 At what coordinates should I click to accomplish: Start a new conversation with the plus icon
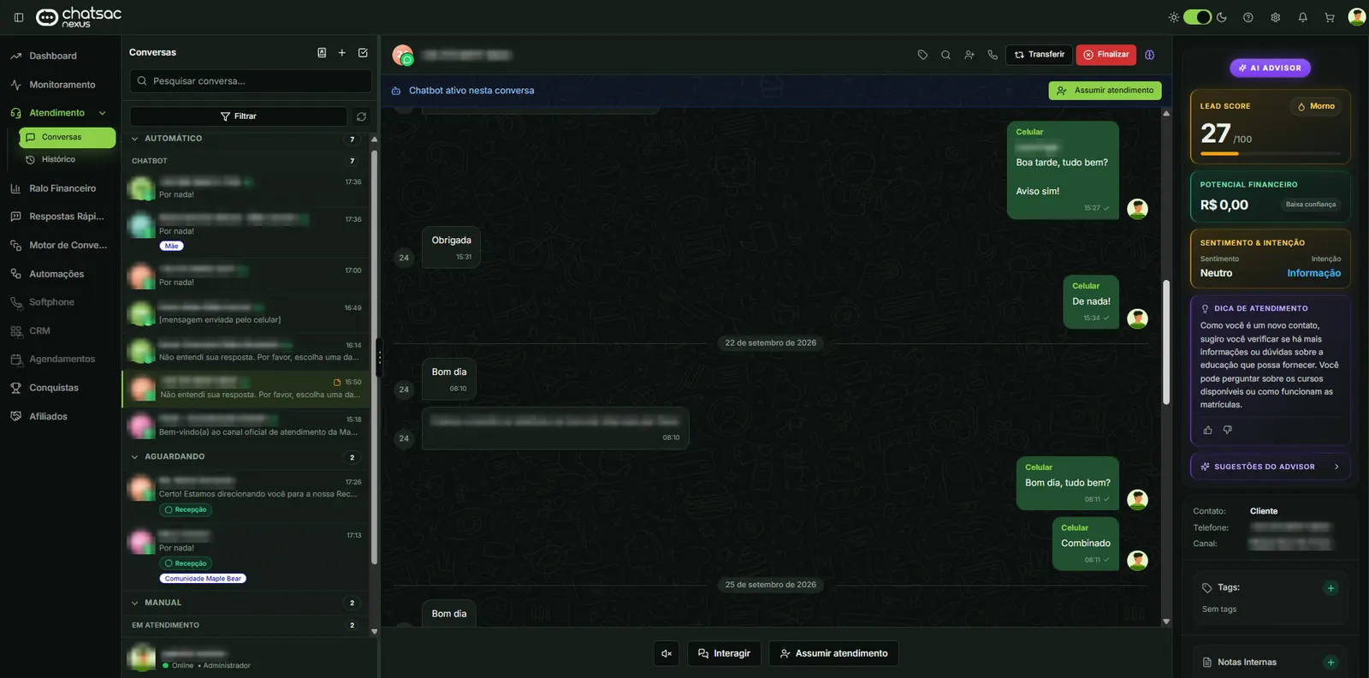(342, 53)
